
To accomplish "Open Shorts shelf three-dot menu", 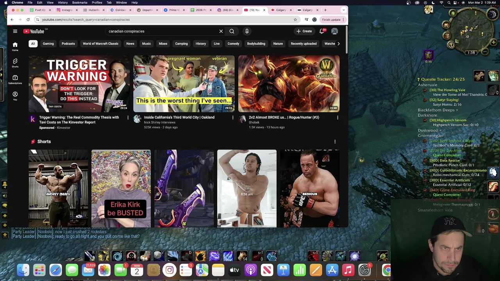I will click(x=335, y=142).
